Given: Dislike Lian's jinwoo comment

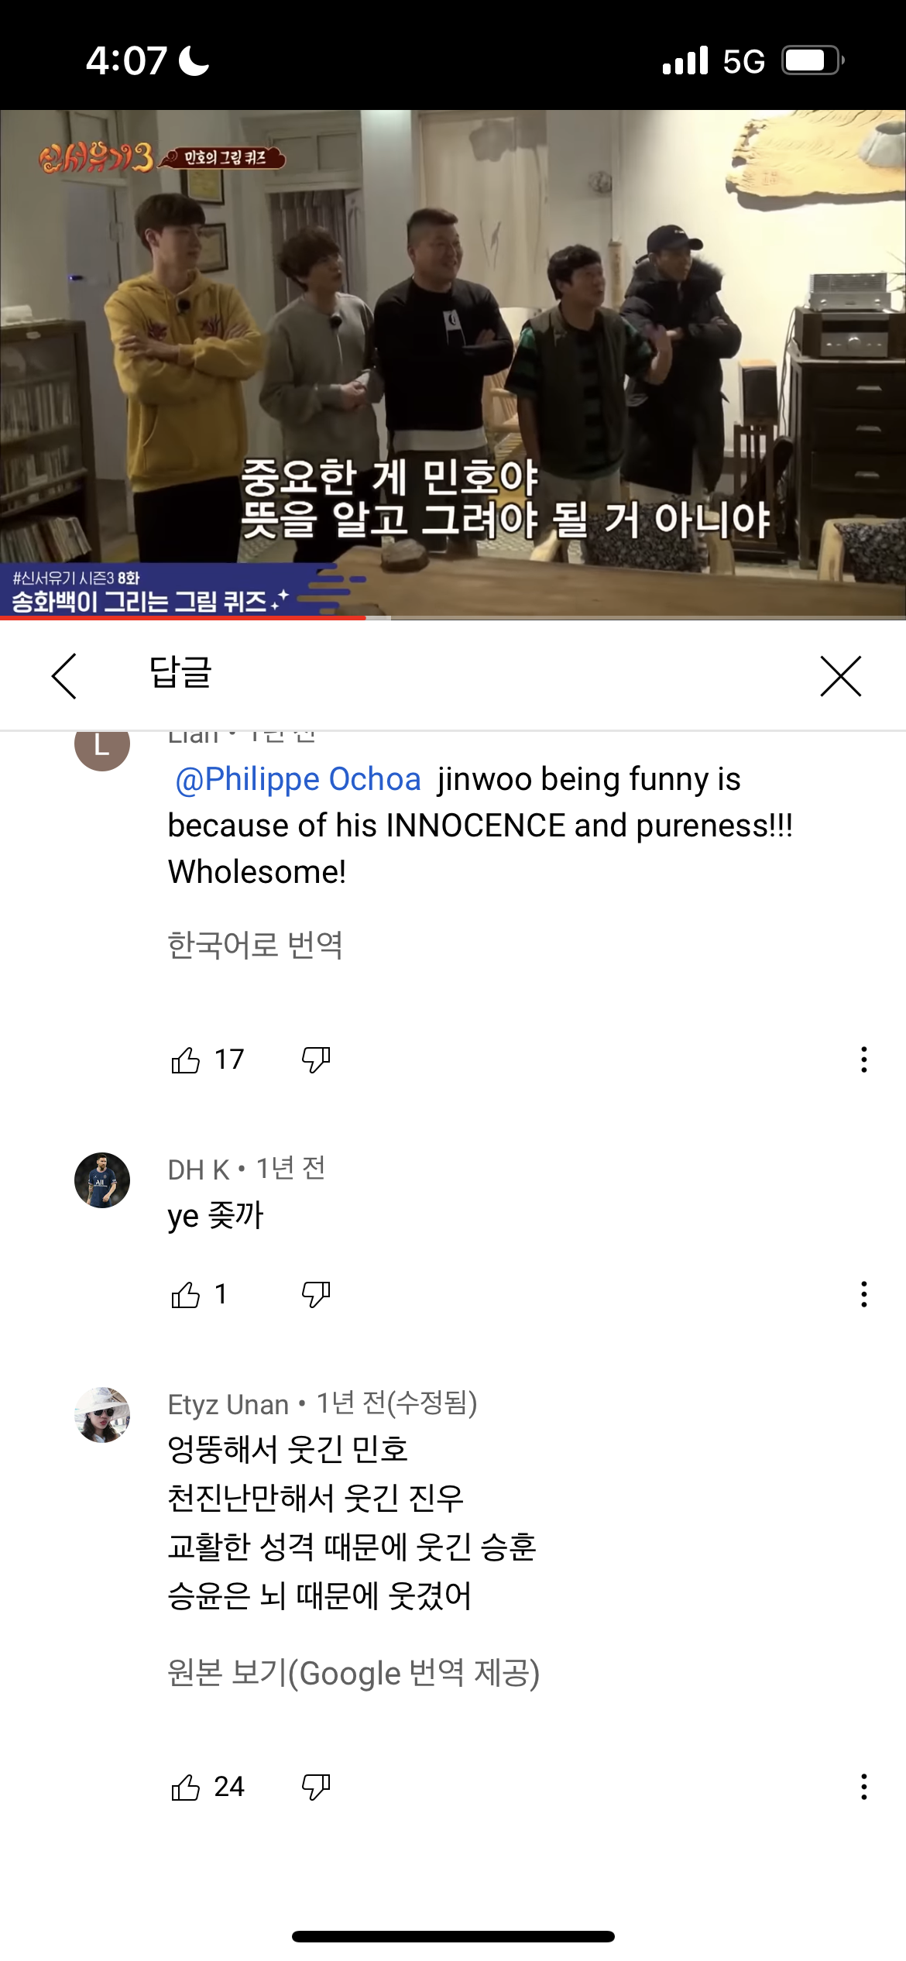Looking at the screenshot, I should point(316,1059).
